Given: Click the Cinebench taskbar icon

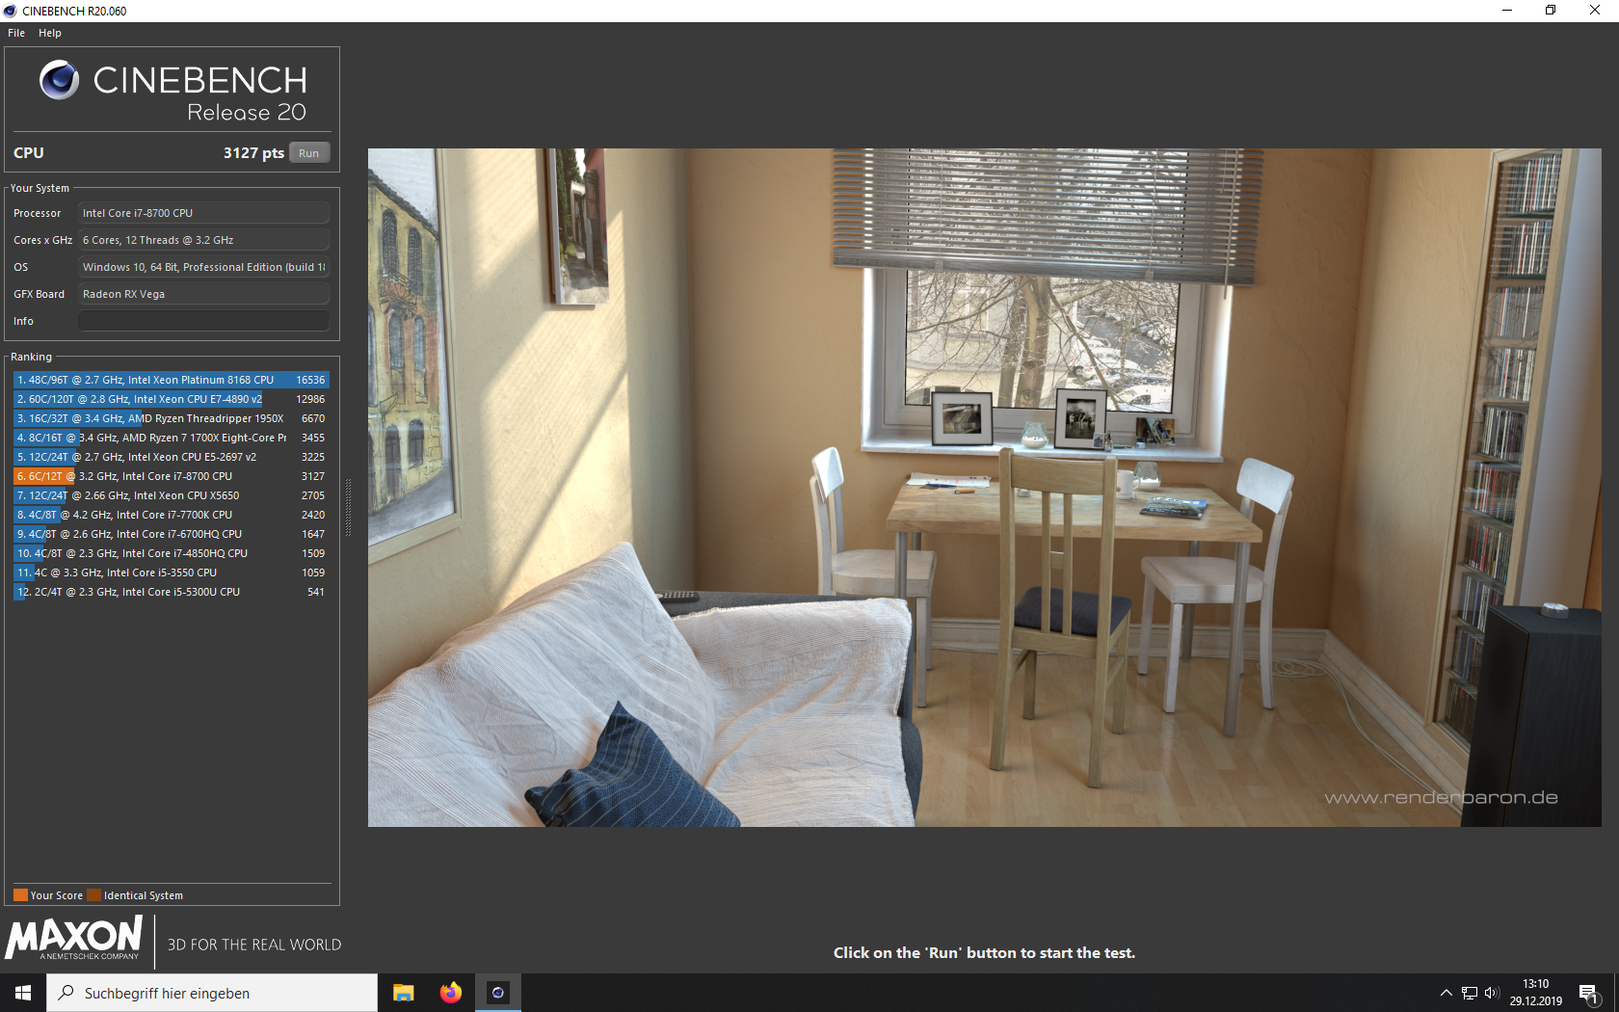Looking at the screenshot, I should 497,993.
